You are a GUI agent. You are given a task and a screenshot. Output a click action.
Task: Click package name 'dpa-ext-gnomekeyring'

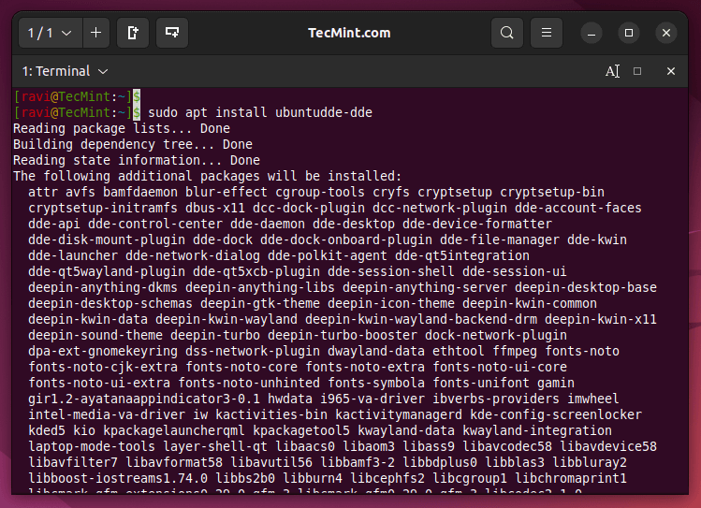pyautogui.click(x=103, y=351)
